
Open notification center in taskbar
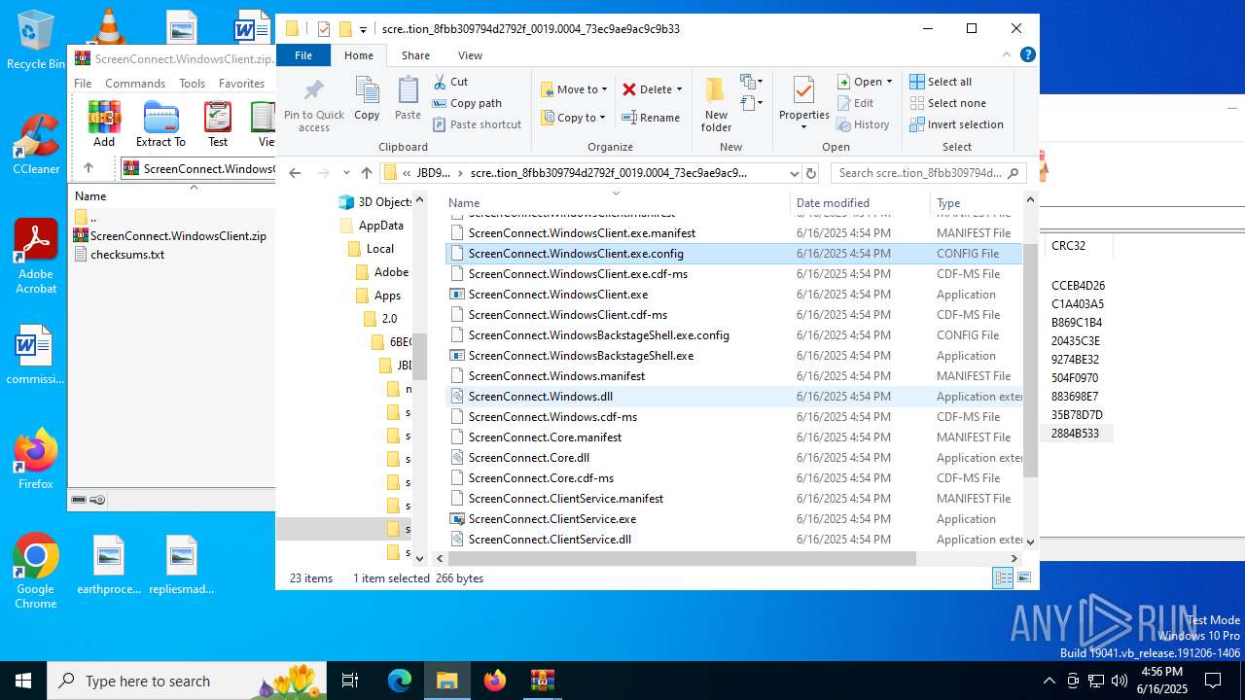tap(1213, 681)
